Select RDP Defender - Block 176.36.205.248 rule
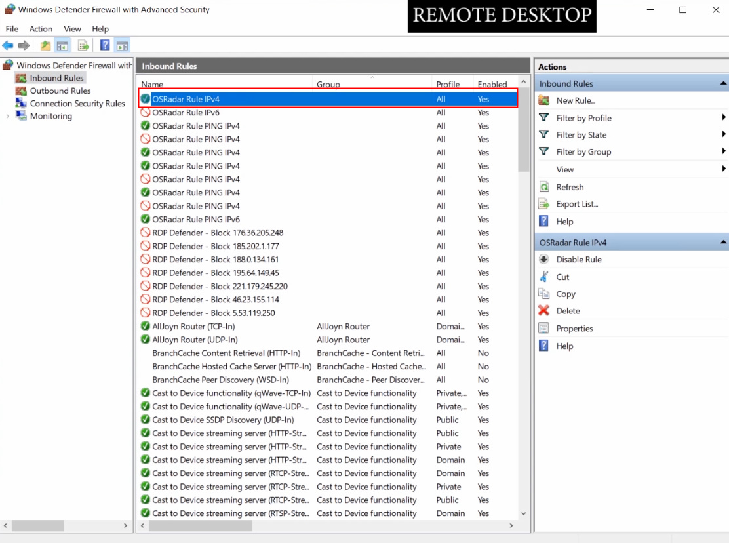 click(328, 233)
